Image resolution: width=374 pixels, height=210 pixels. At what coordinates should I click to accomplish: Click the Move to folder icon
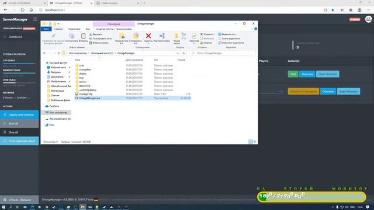(x=122, y=36)
